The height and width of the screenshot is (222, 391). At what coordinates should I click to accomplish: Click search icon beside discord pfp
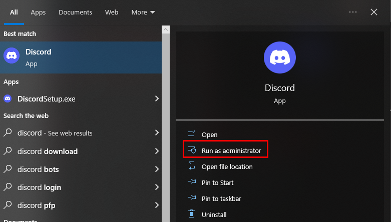click(8, 205)
